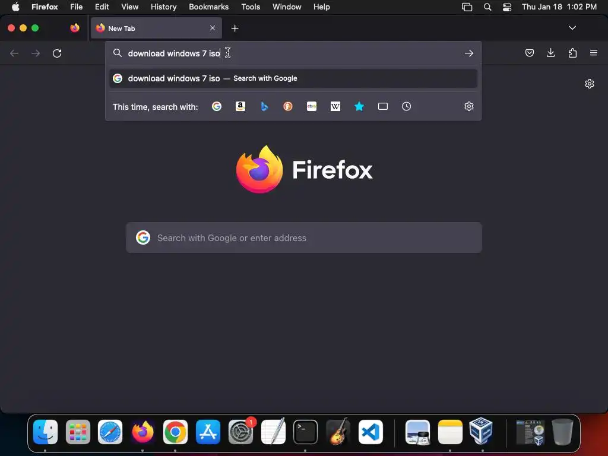Open Preview from the Dock
The width and height of the screenshot is (608, 456).
(417, 432)
